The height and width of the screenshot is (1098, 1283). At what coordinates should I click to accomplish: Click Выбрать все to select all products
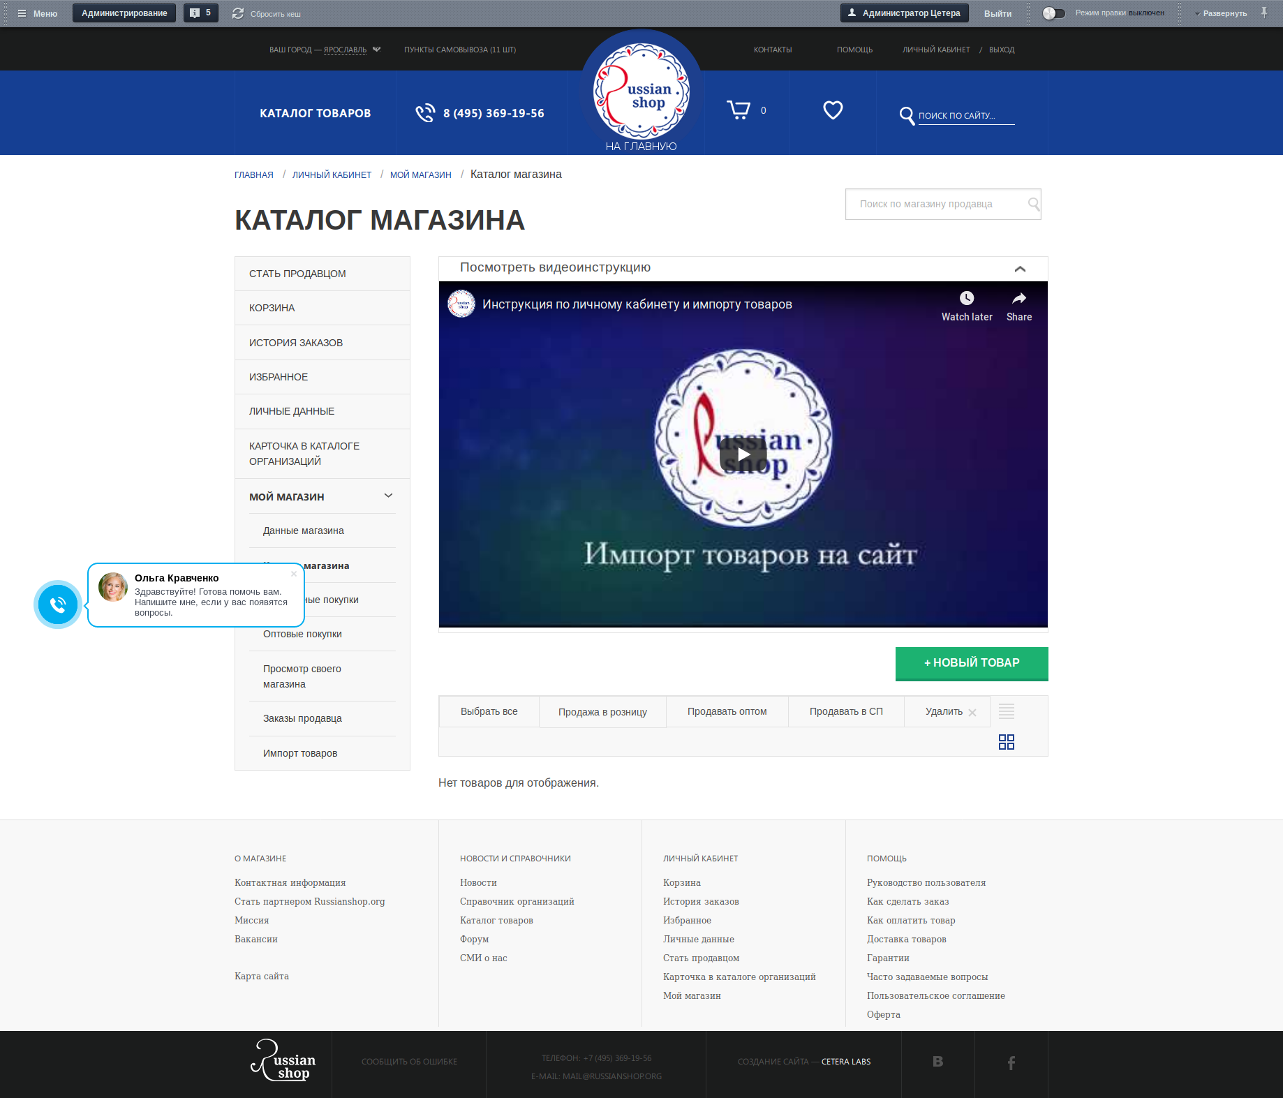(489, 711)
